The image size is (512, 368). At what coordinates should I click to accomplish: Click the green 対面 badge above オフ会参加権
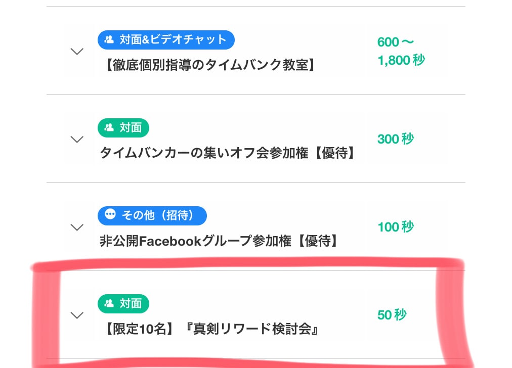[x=123, y=127]
